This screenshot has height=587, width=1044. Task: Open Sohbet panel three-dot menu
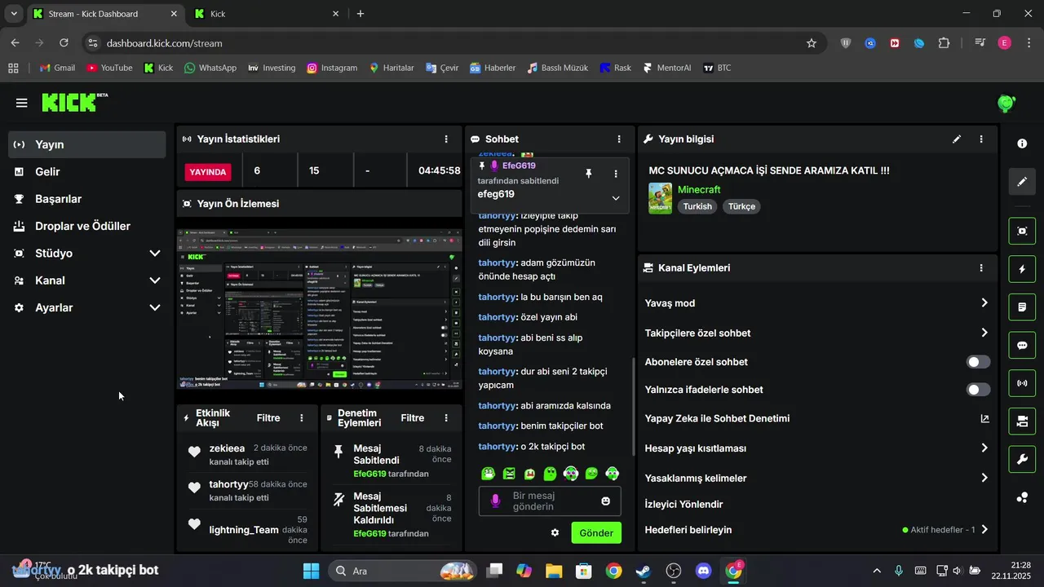[x=619, y=139]
